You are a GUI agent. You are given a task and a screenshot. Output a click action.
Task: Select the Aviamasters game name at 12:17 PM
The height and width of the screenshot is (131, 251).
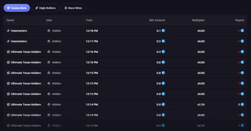(x=19, y=41)
